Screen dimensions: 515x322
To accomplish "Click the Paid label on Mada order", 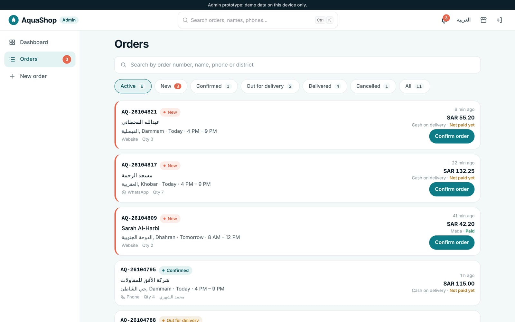I will (x=470, y=231).
